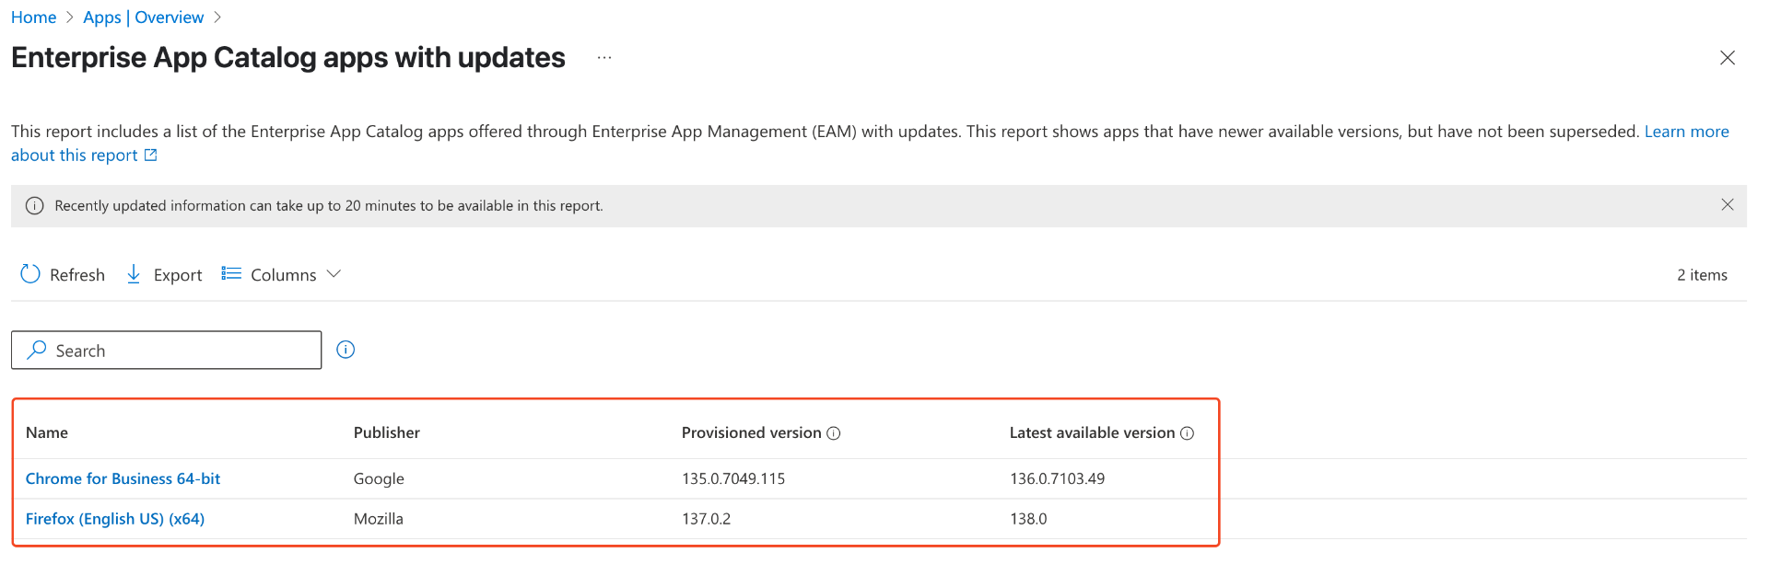The width and height of the screenshot is (1769, 564).
Task: Show Provisioned version info tooltip icon
Action: point(834,433)
